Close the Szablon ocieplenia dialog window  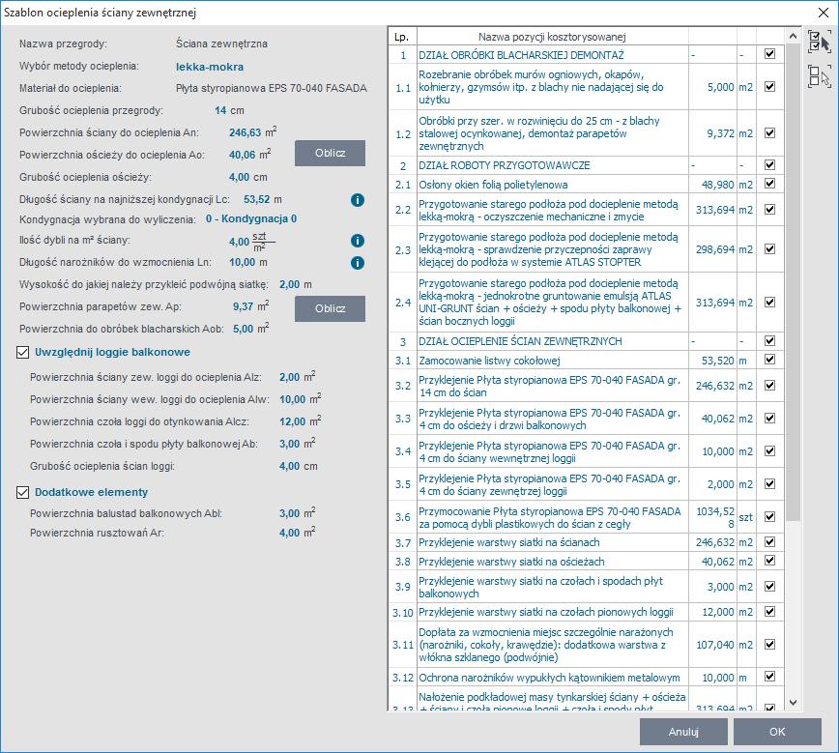824,13
